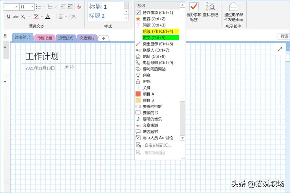Apply the 地址 house tag

tap(157, 56)
